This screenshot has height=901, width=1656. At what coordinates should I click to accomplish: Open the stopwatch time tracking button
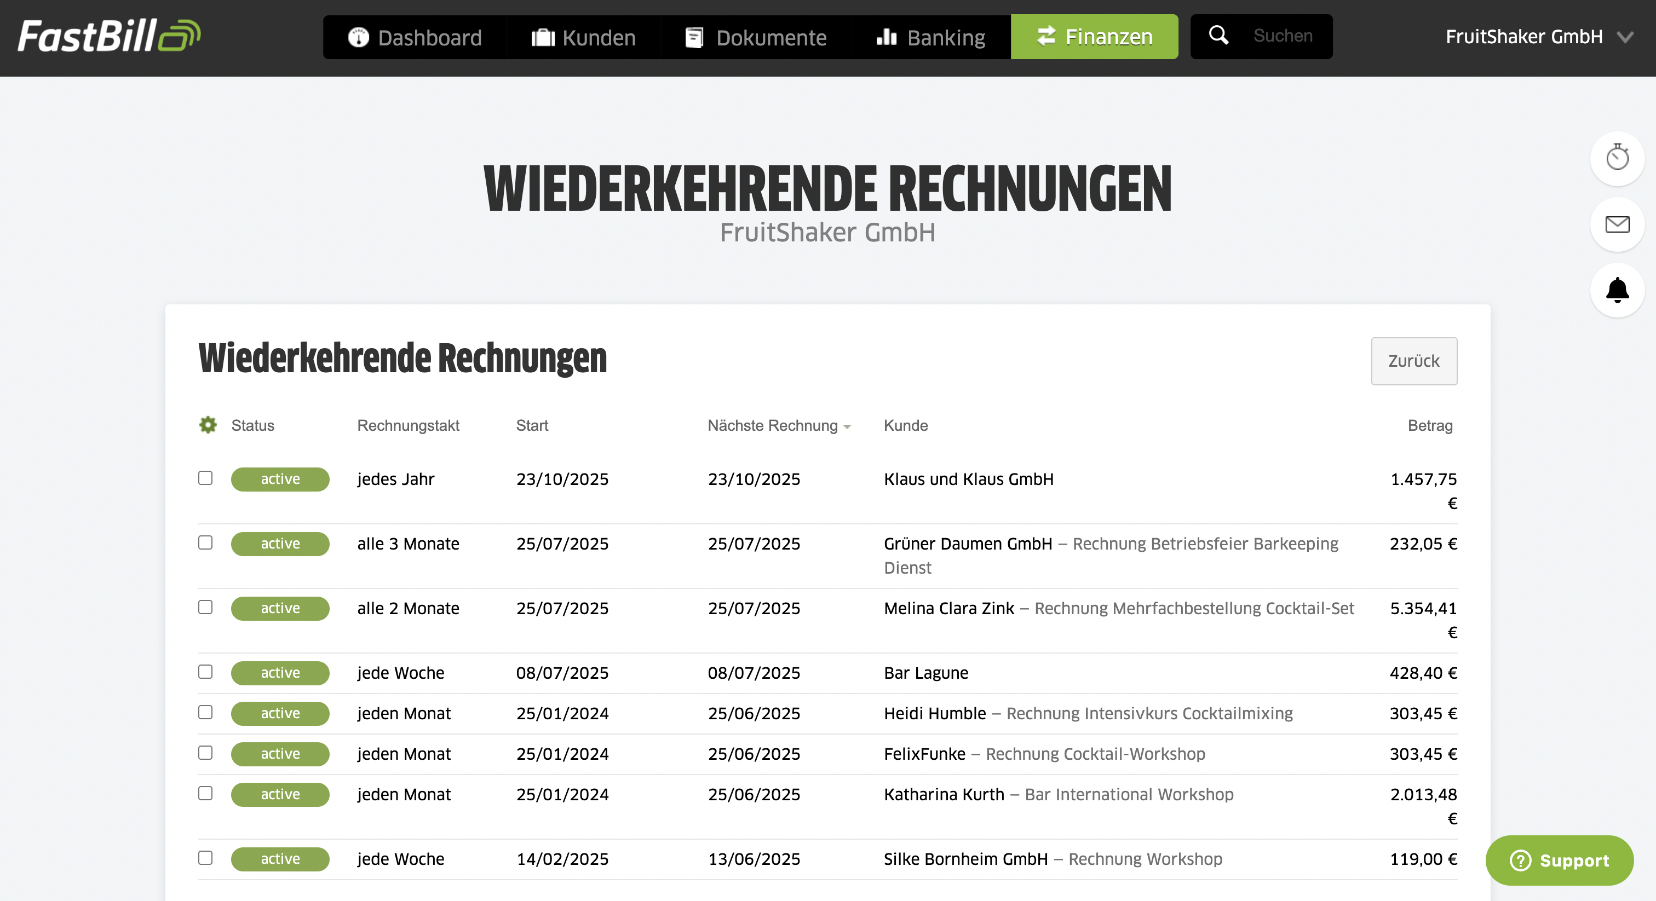[1617, 158]
